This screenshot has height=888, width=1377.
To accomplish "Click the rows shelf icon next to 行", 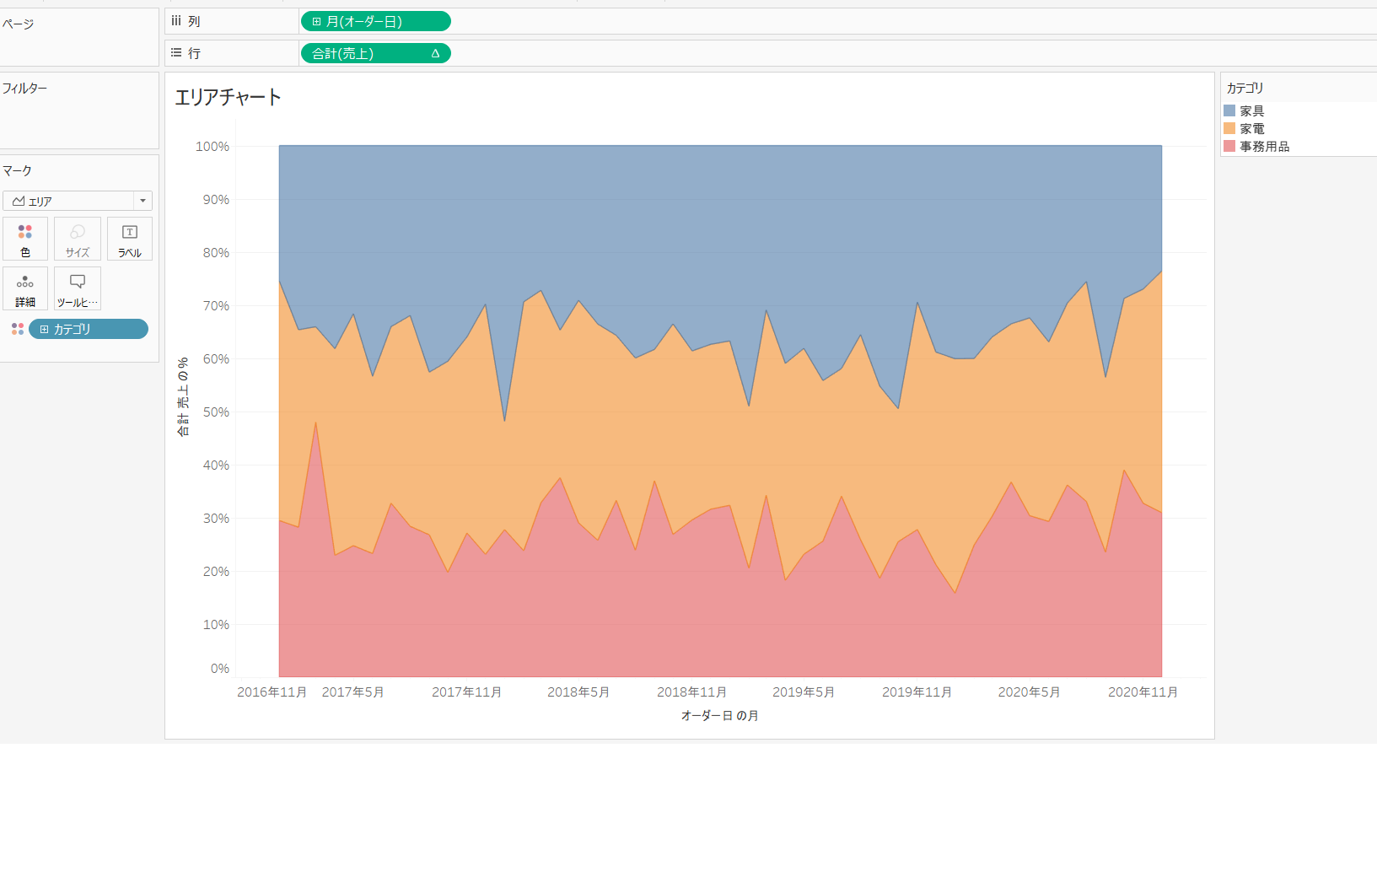I will pos(176,53).
